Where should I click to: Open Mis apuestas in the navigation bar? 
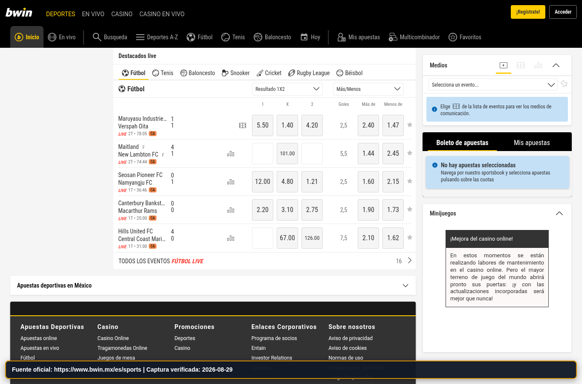point(358,37)
